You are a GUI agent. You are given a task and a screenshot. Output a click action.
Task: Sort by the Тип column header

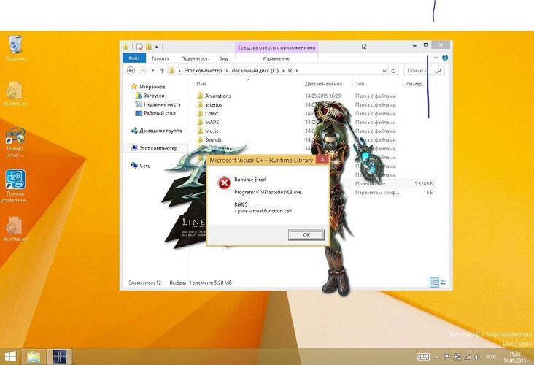coord(360,84)
